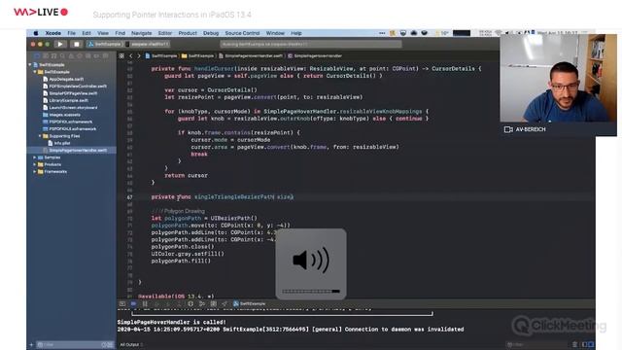Open the View menu
Screen dimensions: 622x350
point(103,33)
